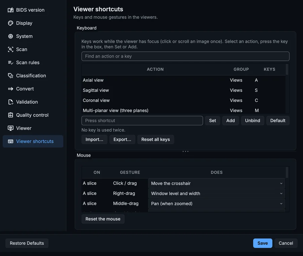
Task: Click the Viewer monitor icon
Action: 11,128
